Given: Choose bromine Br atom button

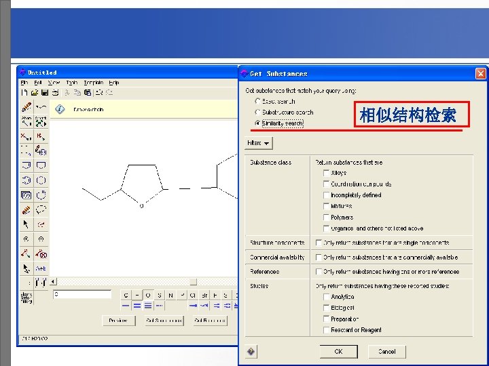Looking at the screenshot, I should tap(204, 296).
